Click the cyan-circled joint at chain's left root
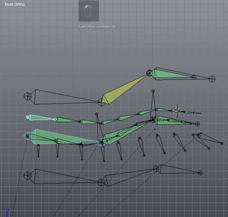 pyautogui.click(x=27, y=136)
